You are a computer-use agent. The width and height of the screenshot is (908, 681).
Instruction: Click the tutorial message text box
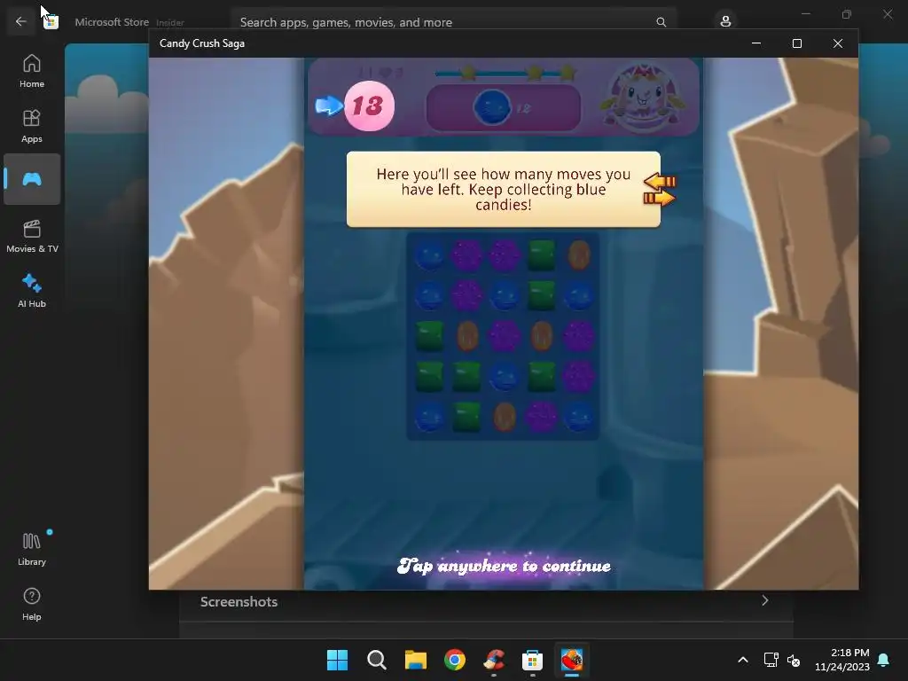[504, 190]
